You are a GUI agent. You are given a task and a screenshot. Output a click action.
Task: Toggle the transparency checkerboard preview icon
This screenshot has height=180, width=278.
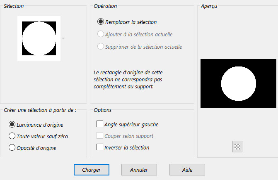coord(237,147)
